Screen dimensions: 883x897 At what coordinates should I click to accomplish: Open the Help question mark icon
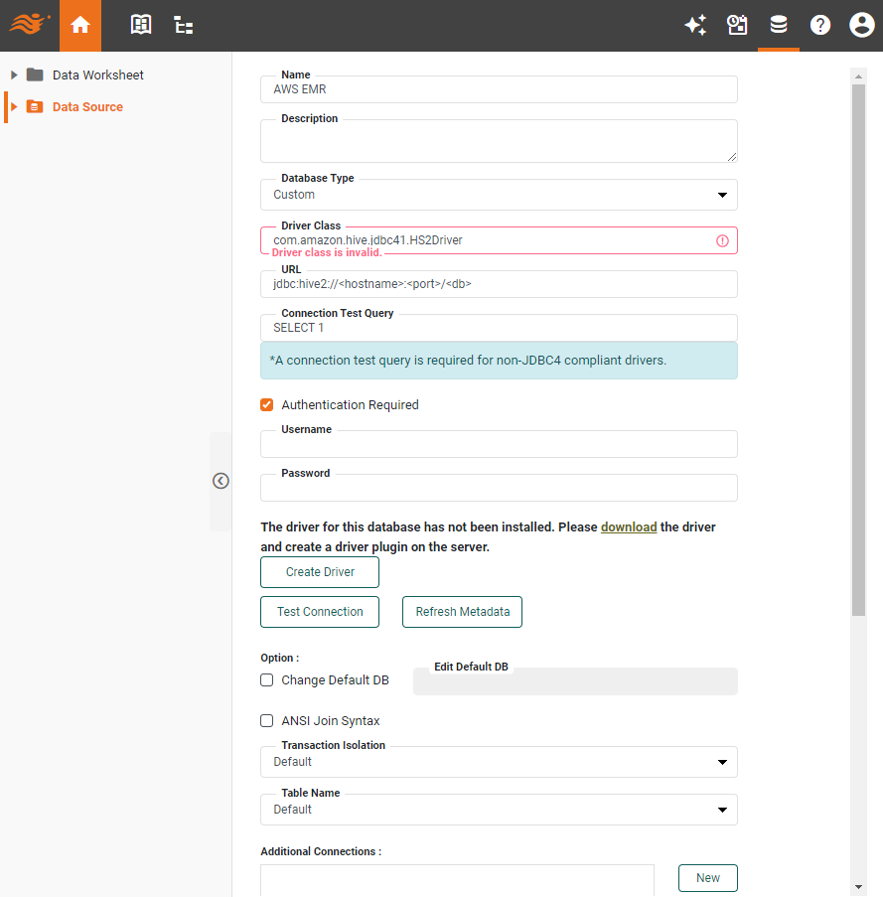pos(820,25)
